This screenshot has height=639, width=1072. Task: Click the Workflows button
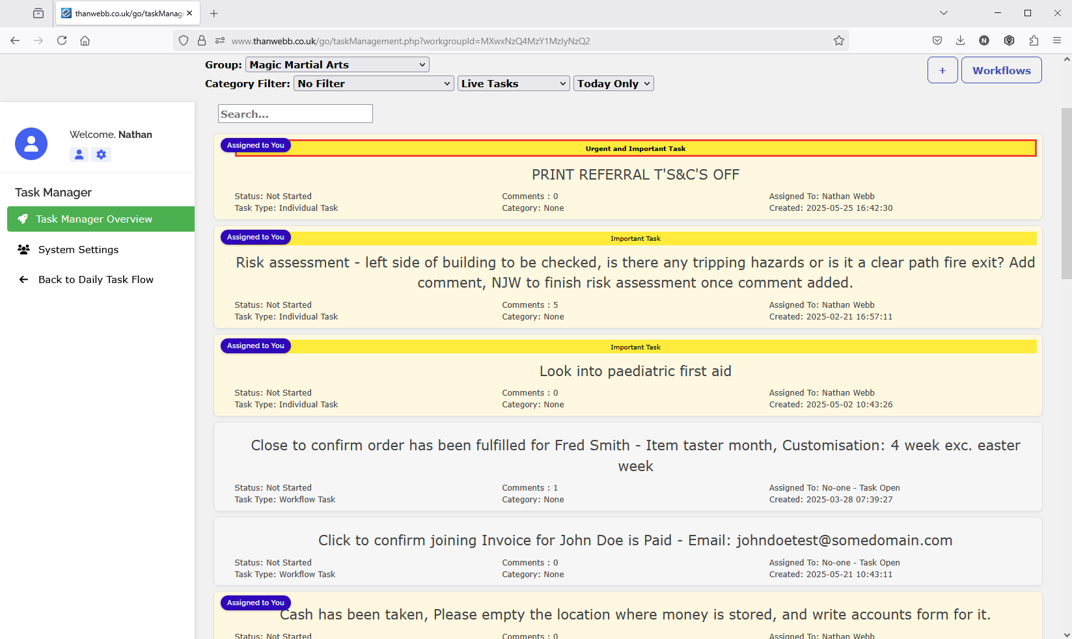click(1001, 70)
